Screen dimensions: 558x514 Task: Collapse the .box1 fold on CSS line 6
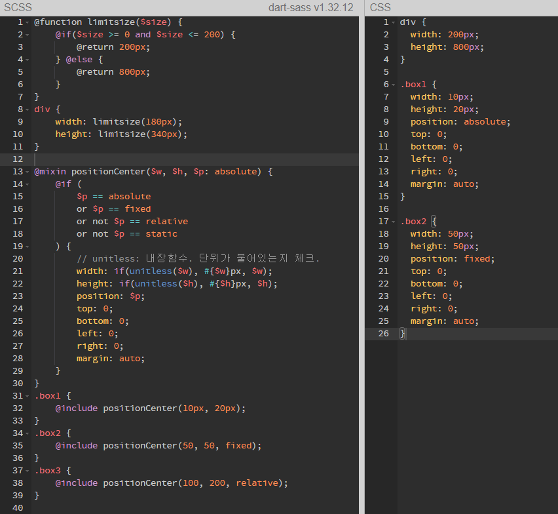pyautogui.click(x=393, y=85)
